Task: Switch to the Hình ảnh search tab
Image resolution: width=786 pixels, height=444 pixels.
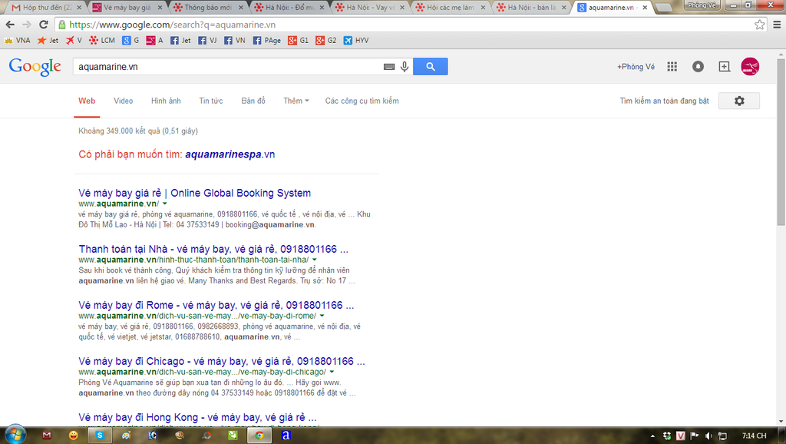Action: pyautogui.click(x=166, y=101)
